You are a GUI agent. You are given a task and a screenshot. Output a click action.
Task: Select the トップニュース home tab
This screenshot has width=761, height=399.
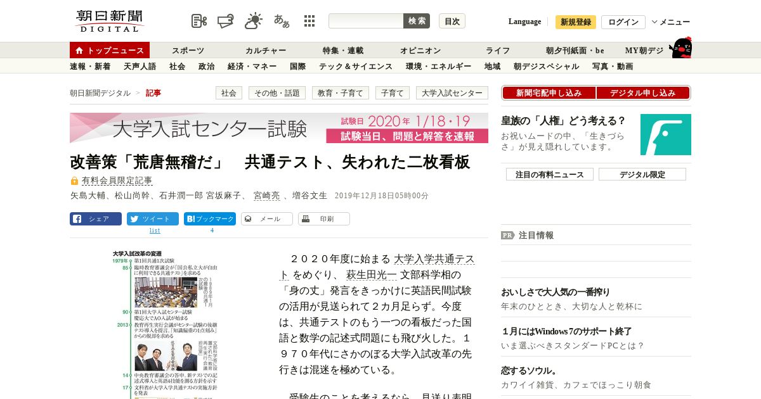click(110, 50)
